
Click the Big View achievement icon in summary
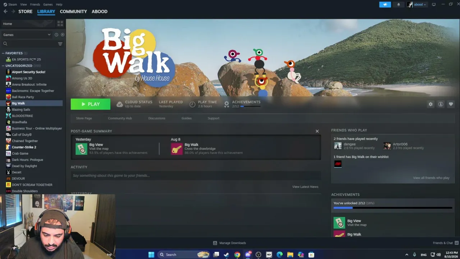[x=81, y=149]
